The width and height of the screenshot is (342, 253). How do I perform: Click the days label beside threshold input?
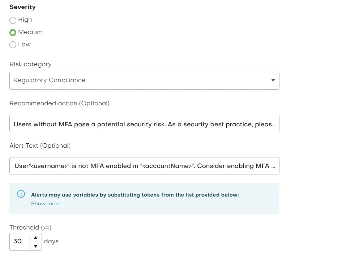tap(51, 242)
